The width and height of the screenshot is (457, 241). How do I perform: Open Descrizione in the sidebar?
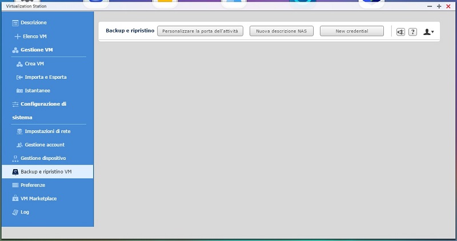(x=33, y=22)
